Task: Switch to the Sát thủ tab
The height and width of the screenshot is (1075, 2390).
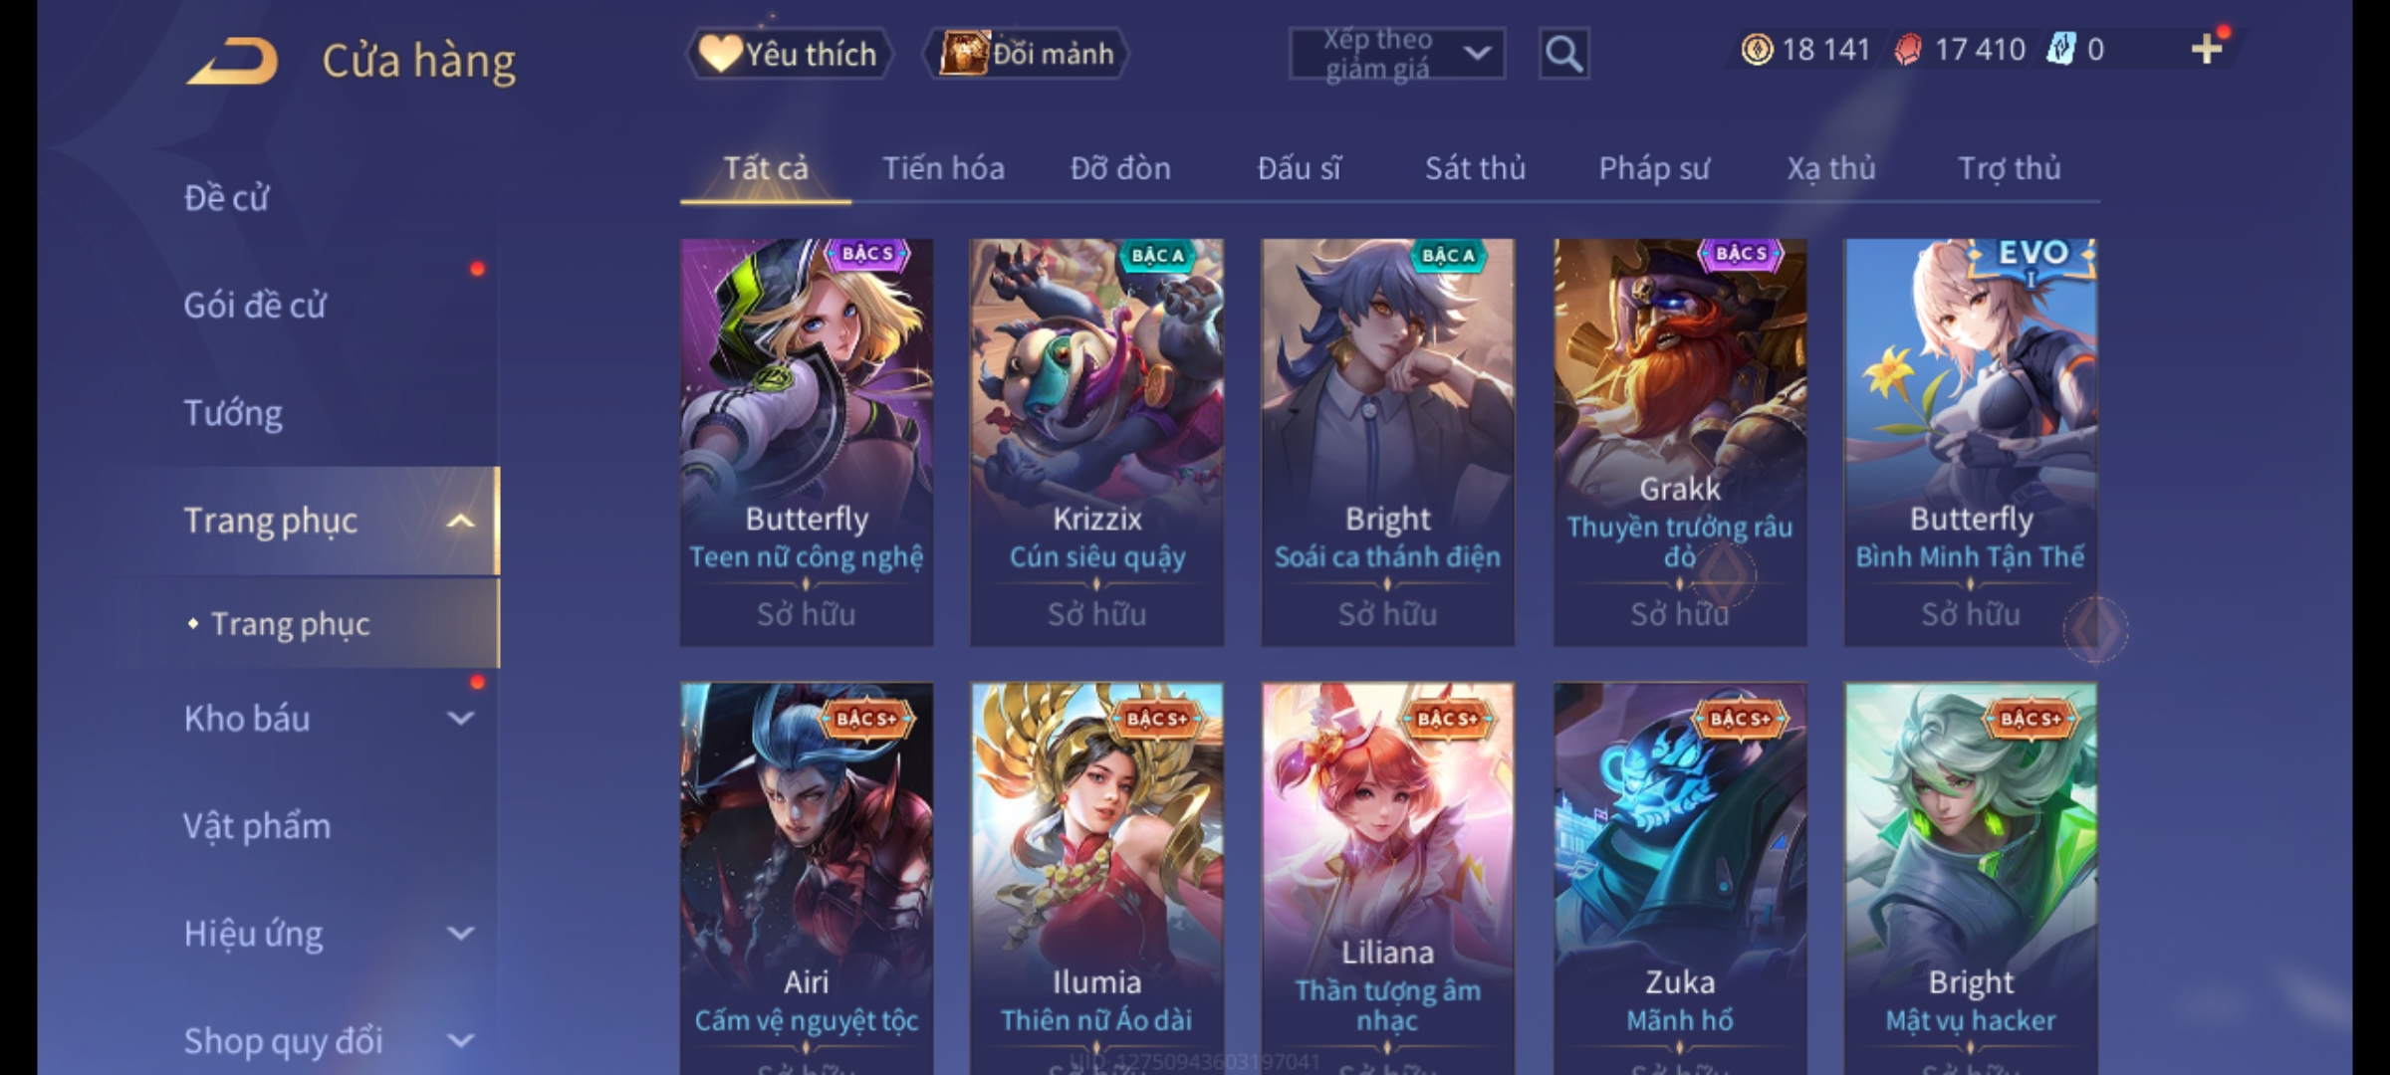Action: (1475, 168)
